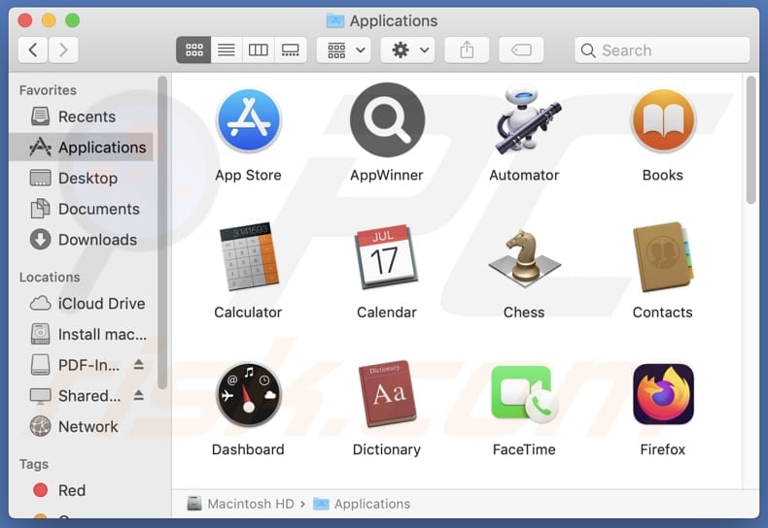Select the Dashboard app icon
Viewport: 768px width, 528px height.
coord(248,394)
